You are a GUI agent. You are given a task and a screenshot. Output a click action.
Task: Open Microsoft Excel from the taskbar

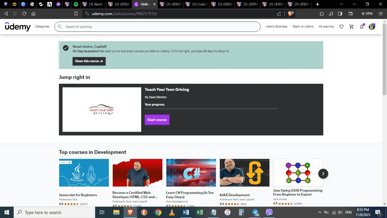click(x=200, y=212)
